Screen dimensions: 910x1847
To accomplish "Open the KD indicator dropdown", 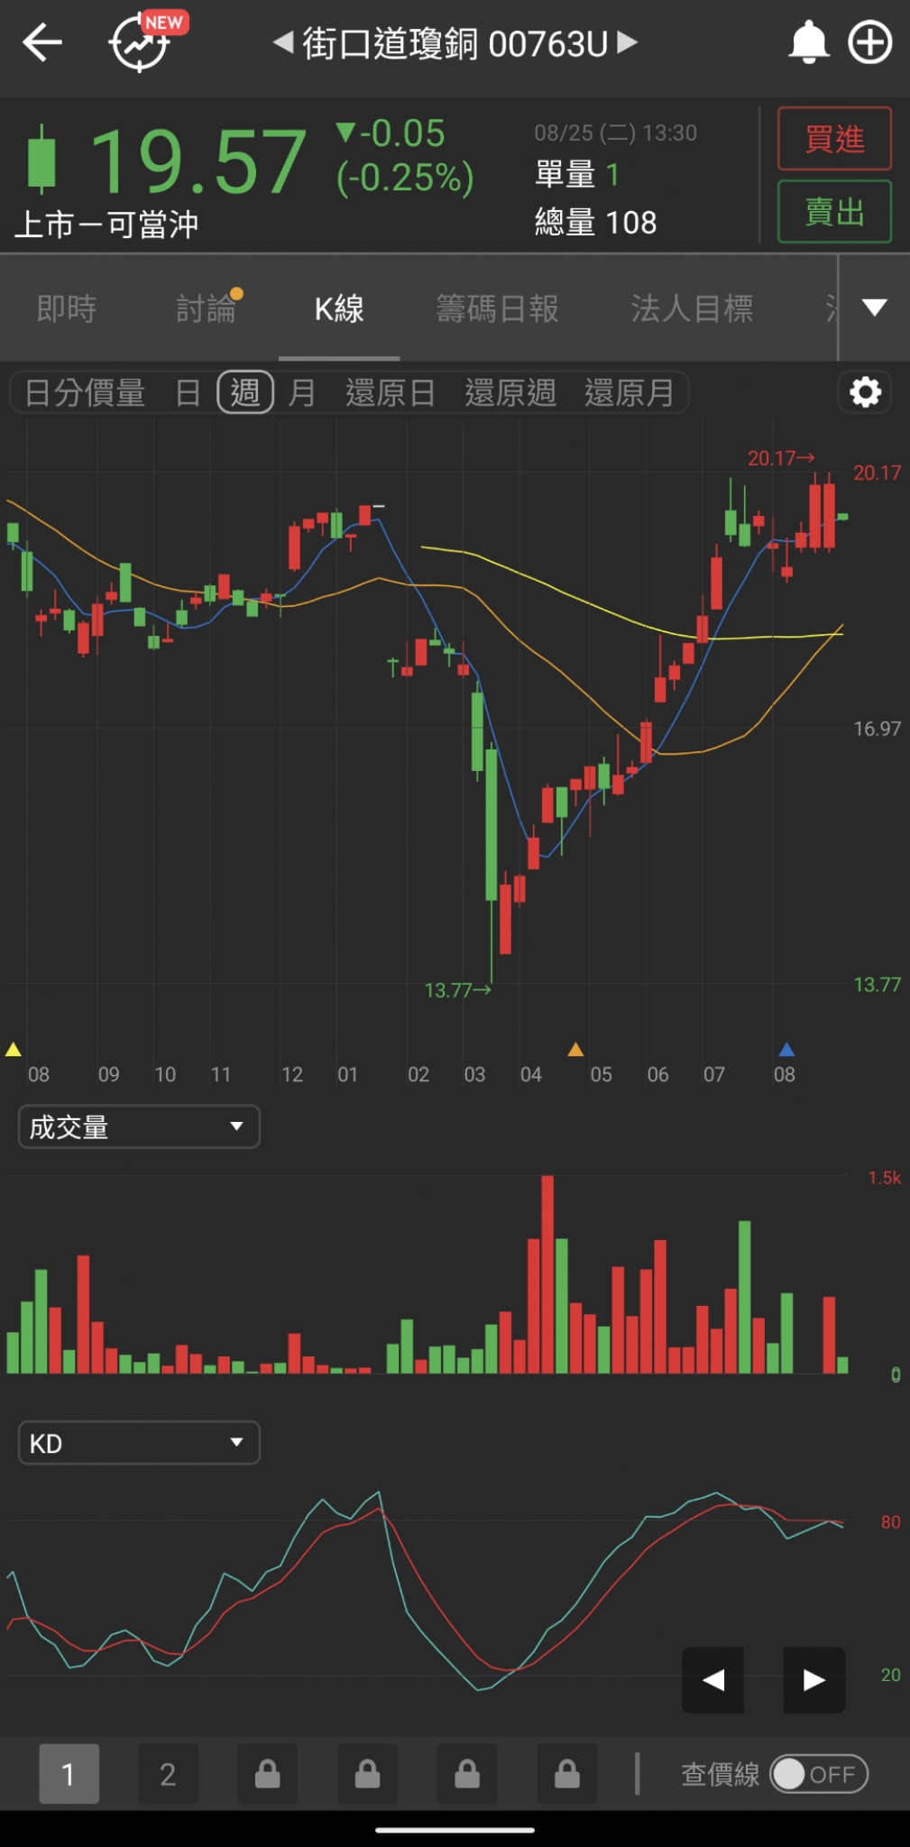I will [139, 1443].
